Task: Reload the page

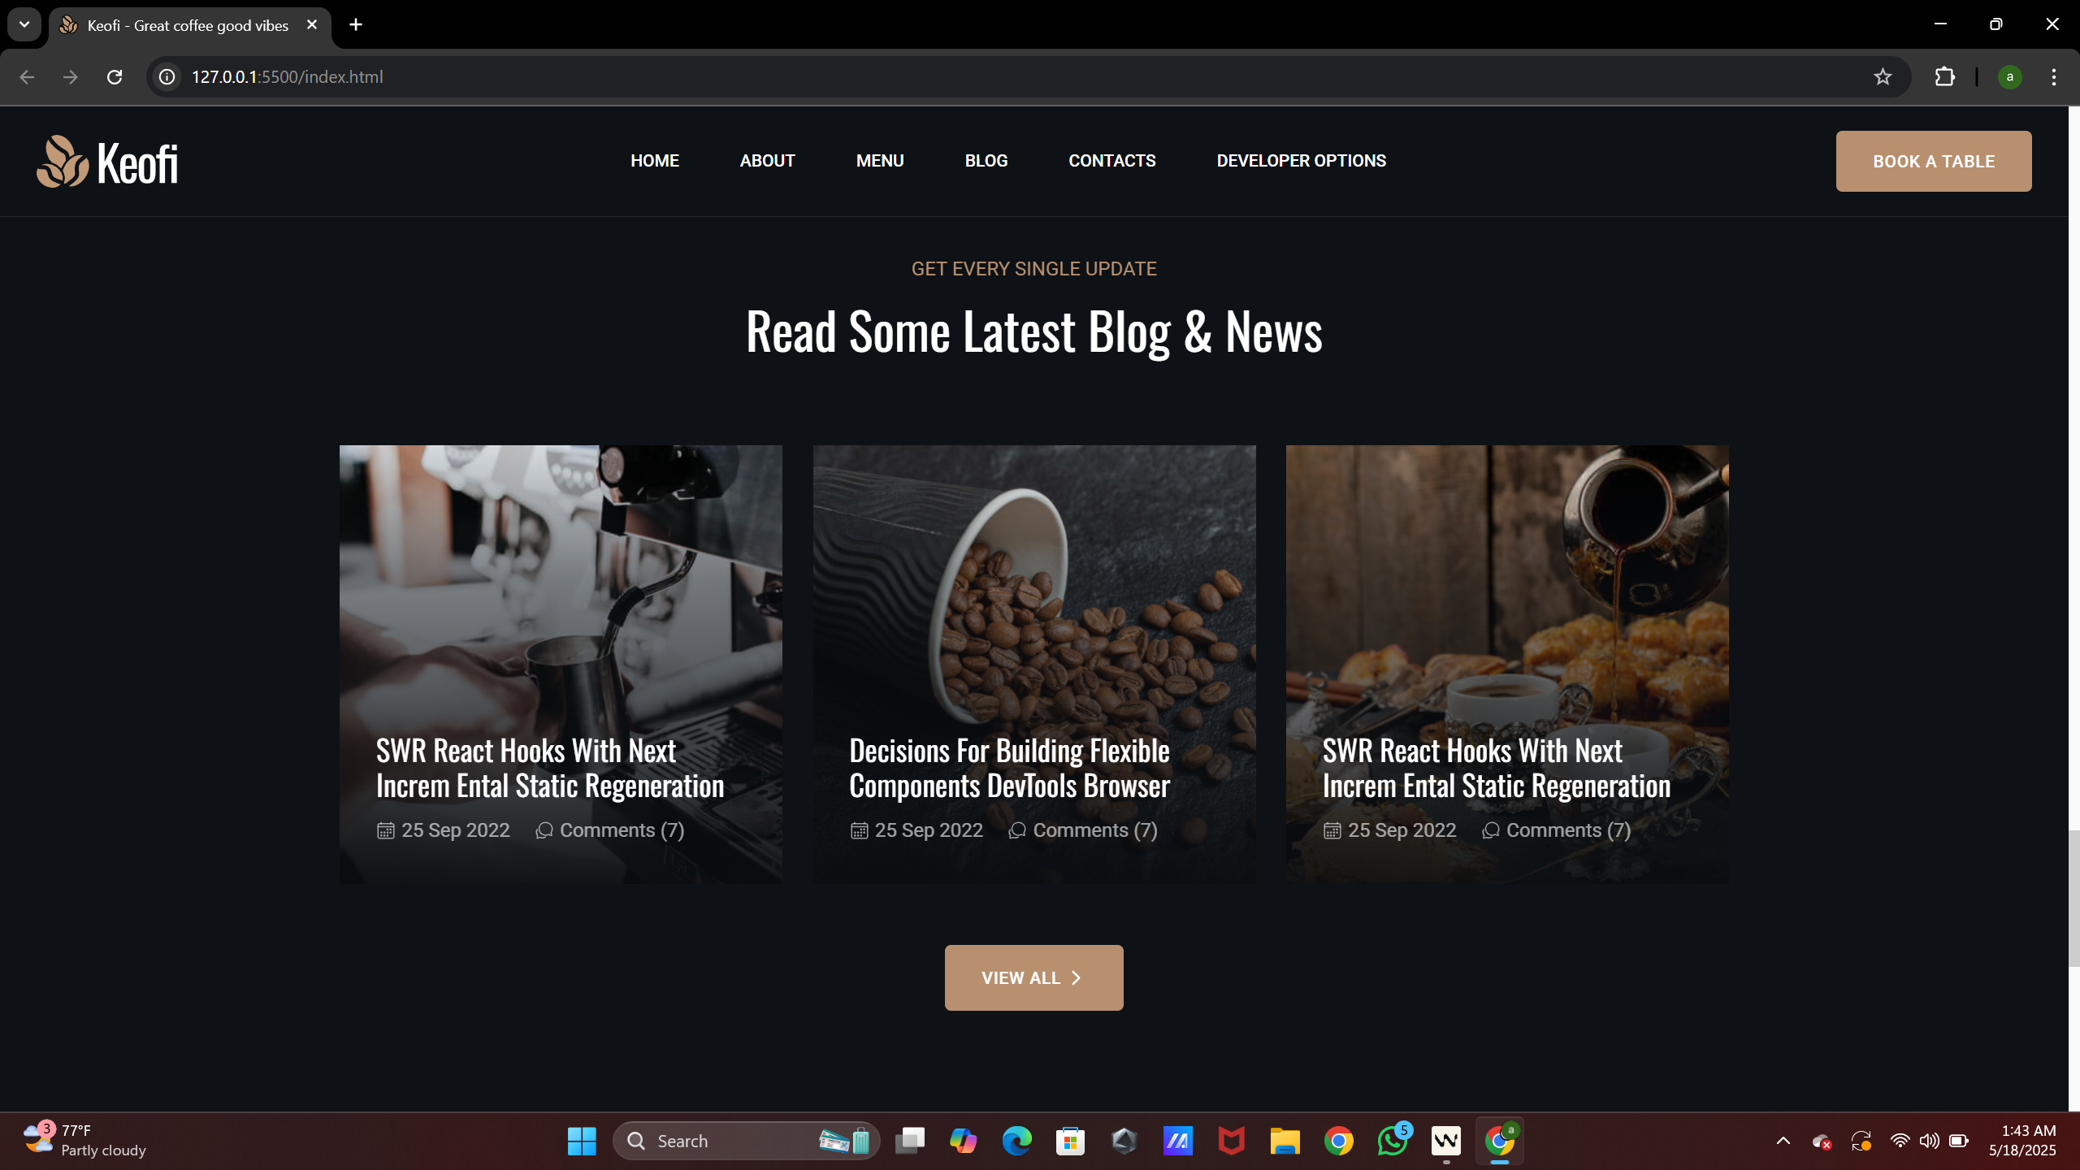Action: (x=115, y=76)
